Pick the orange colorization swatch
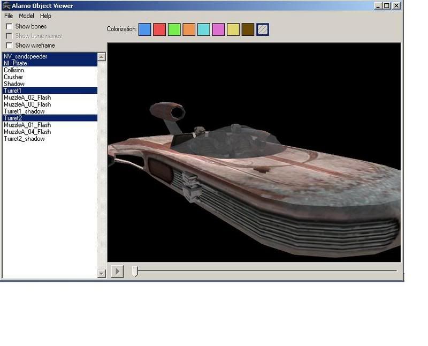Viewport: 428px width, 346px height. [x=189, y=29]
